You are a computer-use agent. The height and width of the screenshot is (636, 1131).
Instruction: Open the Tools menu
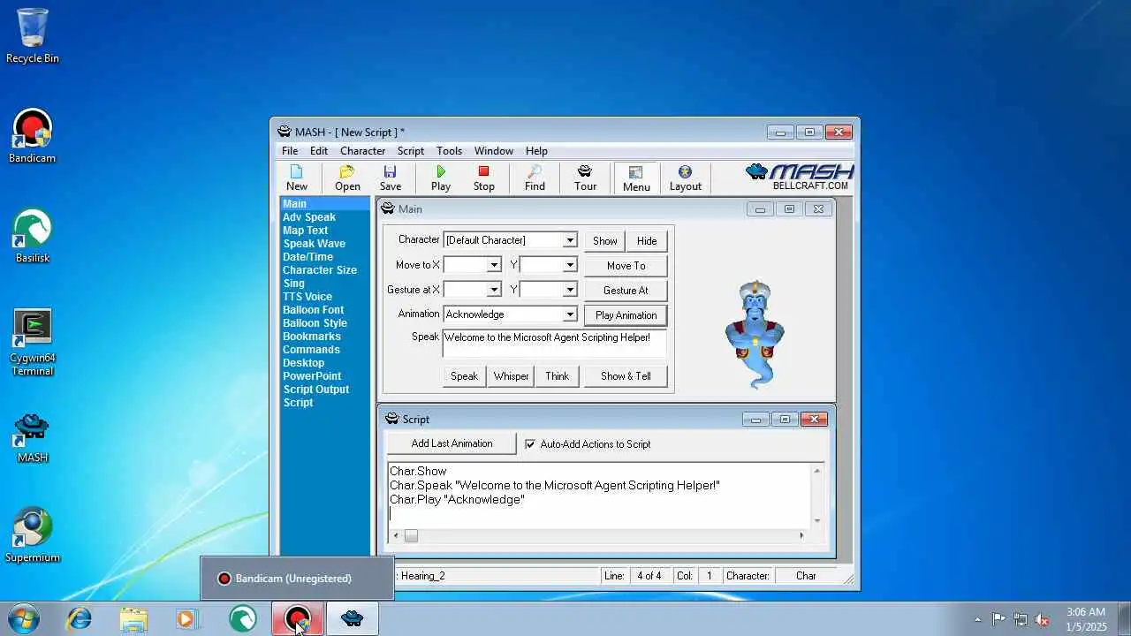449,151
